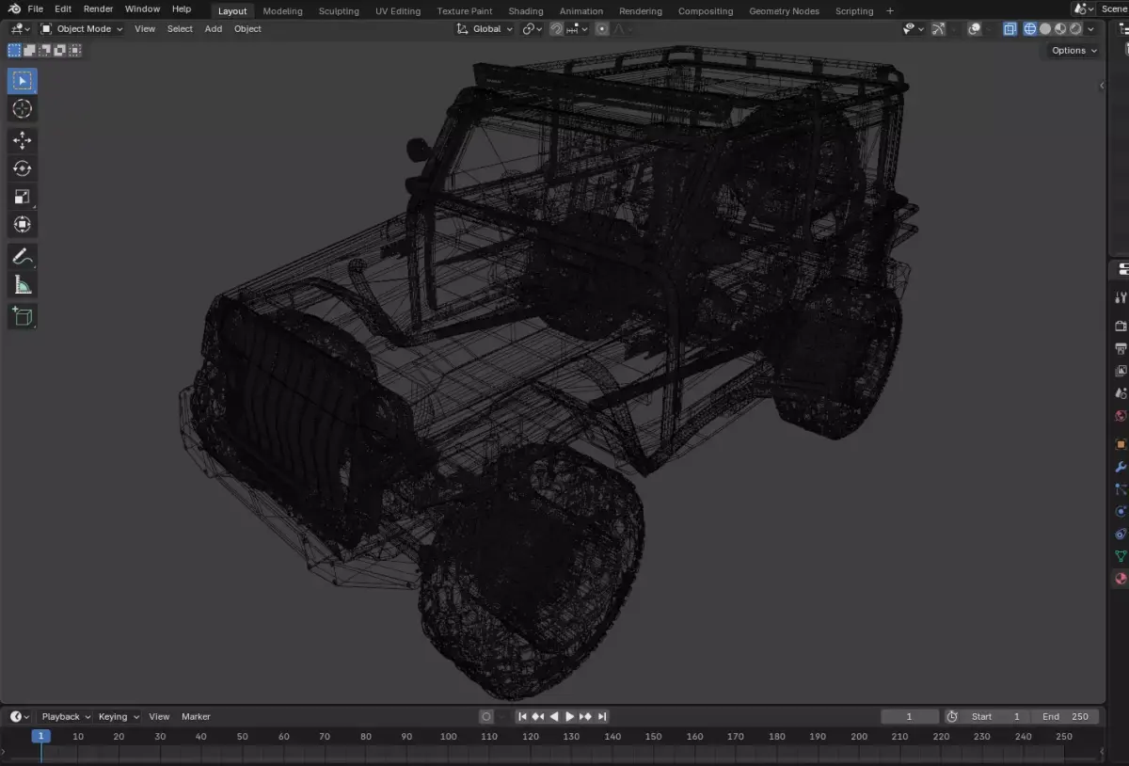
Task: Jump to the last frame
Action: click(x=602, y=717)
